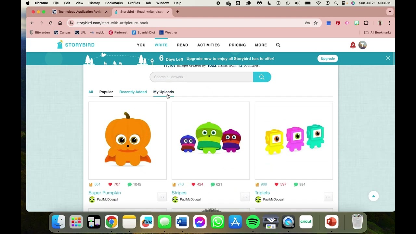Open the WRITE navigation menu
The width and height of the screenshot is (416, 234).
[161, 45]
